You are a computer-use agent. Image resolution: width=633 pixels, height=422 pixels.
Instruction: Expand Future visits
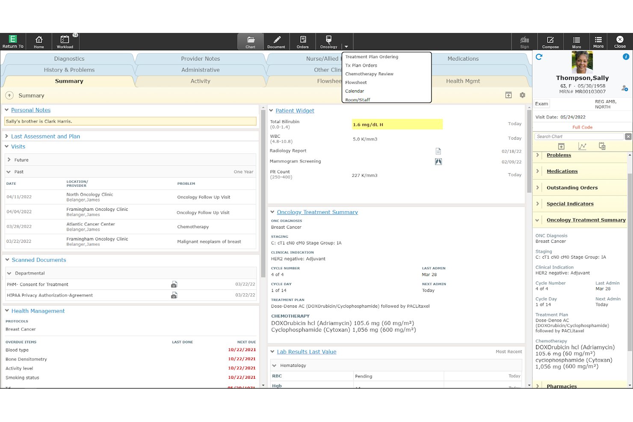(9, 160)
